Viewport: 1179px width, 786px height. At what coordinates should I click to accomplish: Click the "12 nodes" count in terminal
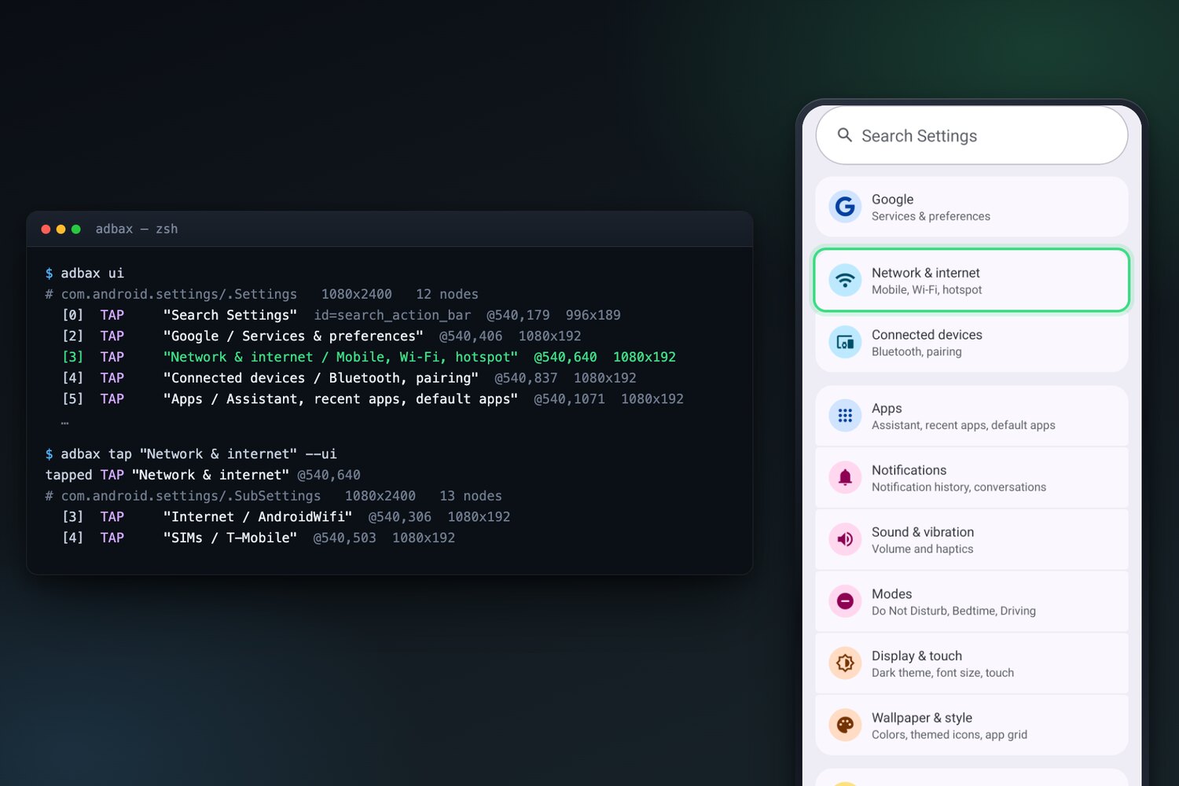[447, 294]
